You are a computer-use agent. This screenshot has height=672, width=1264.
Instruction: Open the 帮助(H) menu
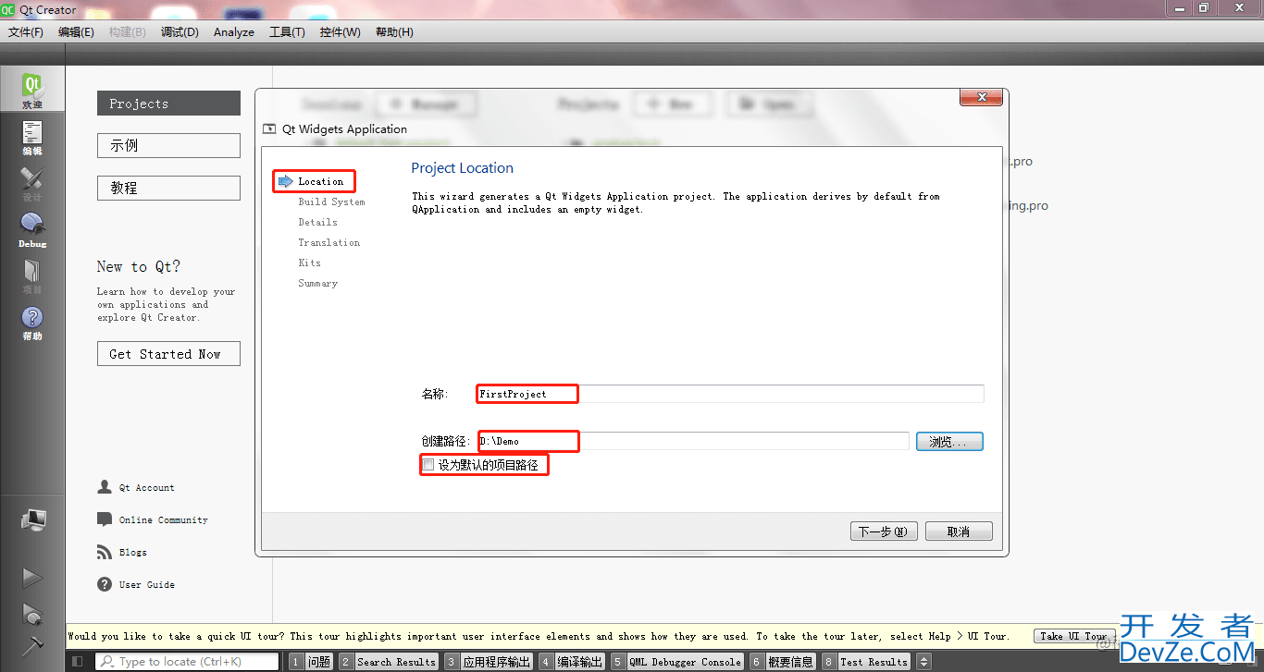394,31
